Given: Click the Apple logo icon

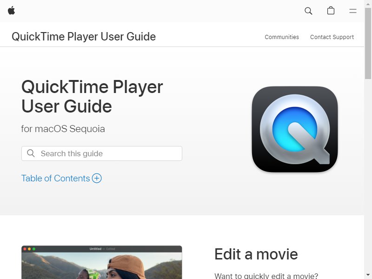Looking at the screenshot, I should tap(11, 11).
